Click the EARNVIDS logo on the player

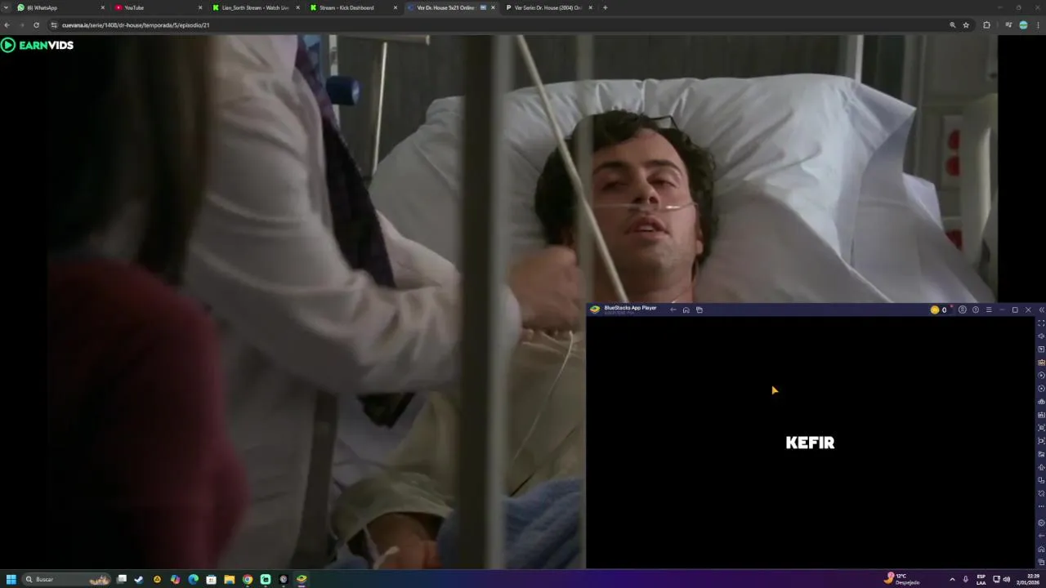tap(38, 45)
